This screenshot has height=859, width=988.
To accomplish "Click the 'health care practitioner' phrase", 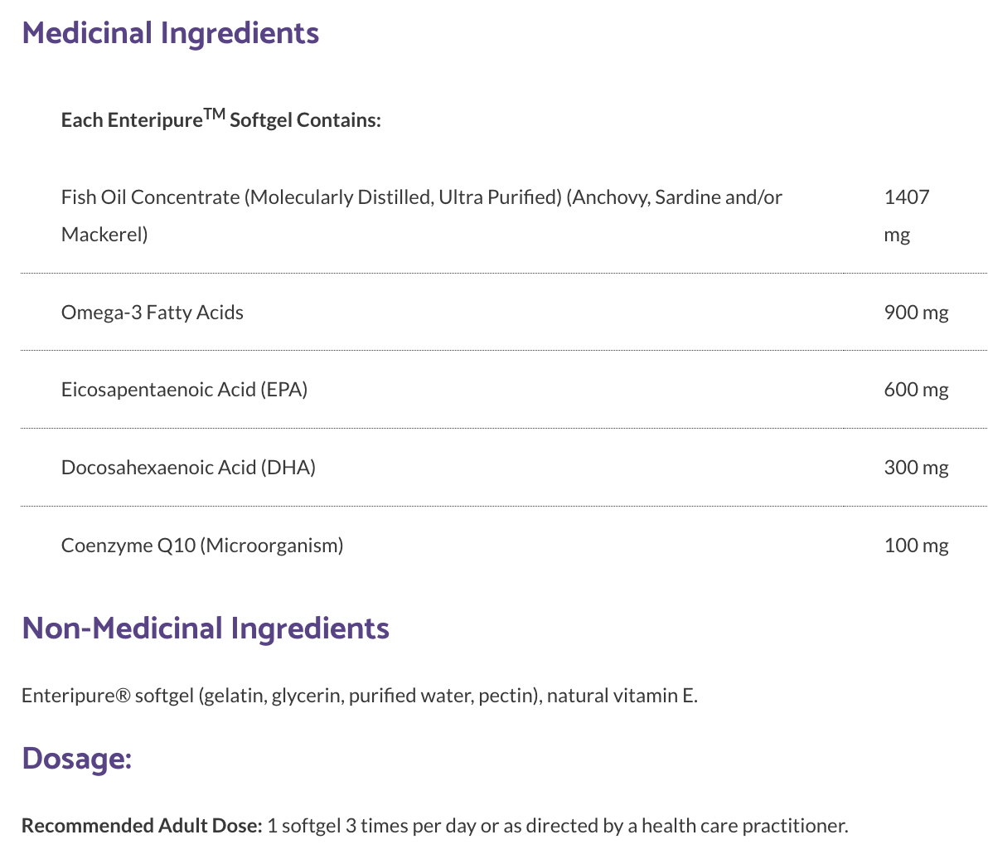I will coord(744,826).
